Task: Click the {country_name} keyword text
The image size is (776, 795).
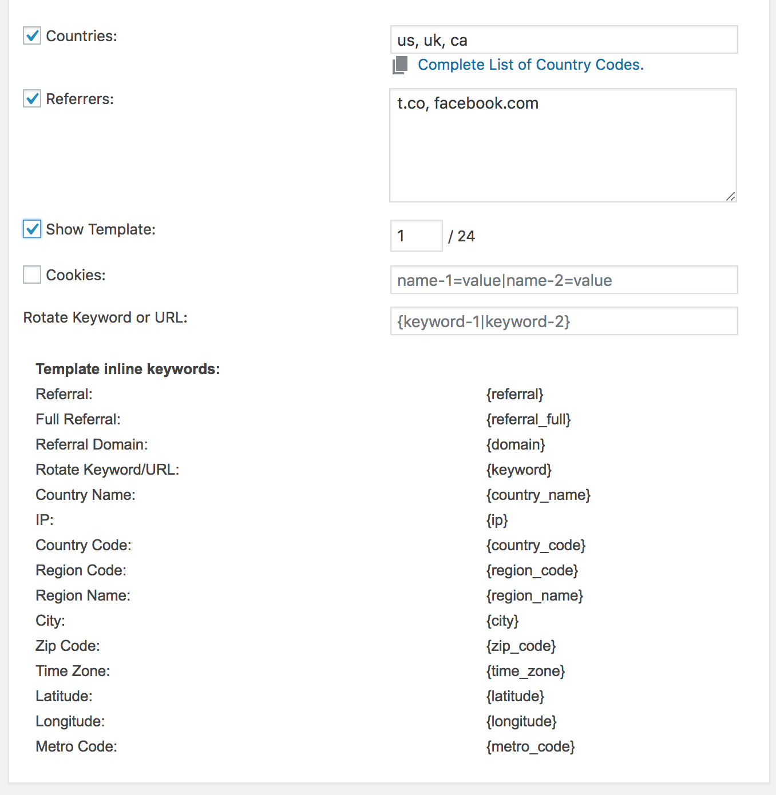Action: point(538,495)
